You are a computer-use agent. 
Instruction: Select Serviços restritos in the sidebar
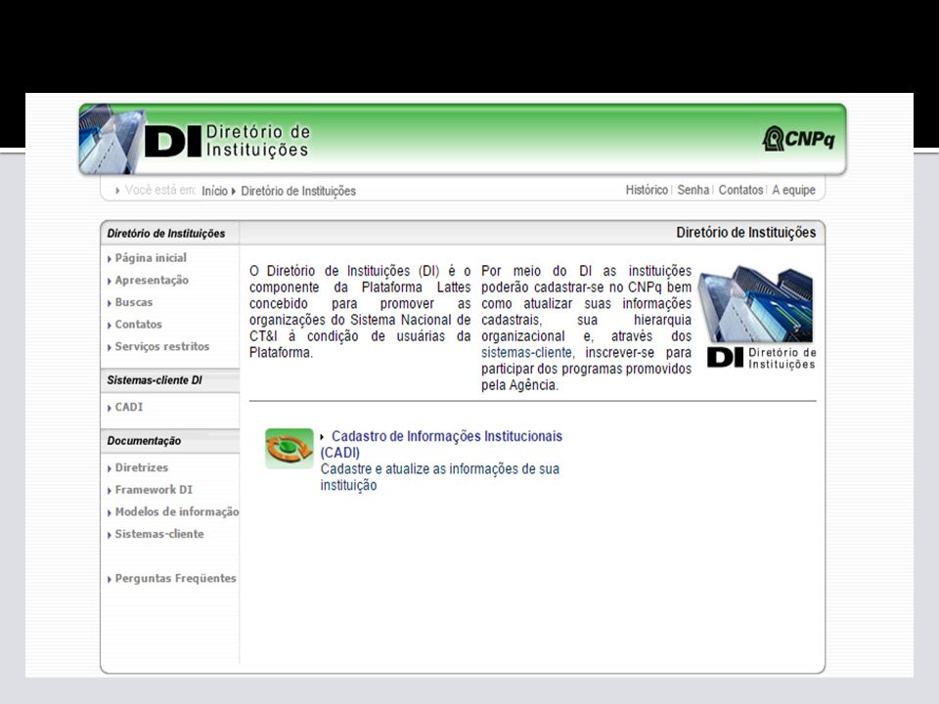pyautogui.click(x=161, y=346)
